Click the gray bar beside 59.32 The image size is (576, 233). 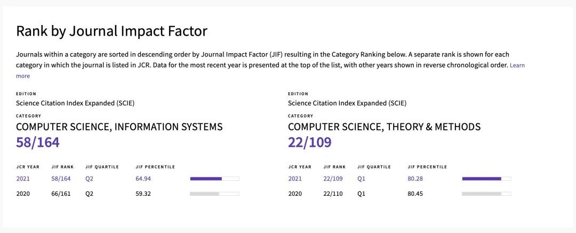pos(214,194)
